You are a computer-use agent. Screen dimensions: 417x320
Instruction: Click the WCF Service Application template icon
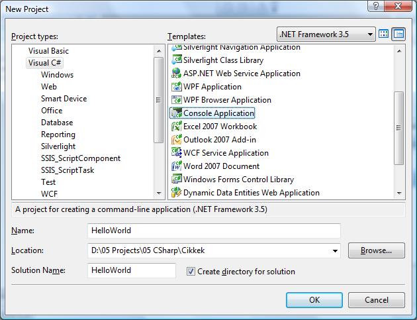(x=177, y=153)
